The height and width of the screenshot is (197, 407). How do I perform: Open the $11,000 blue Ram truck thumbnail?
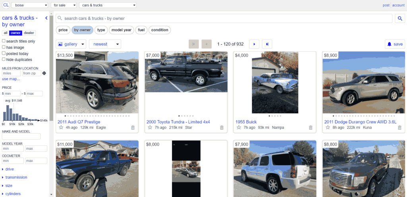pos(97,169)
